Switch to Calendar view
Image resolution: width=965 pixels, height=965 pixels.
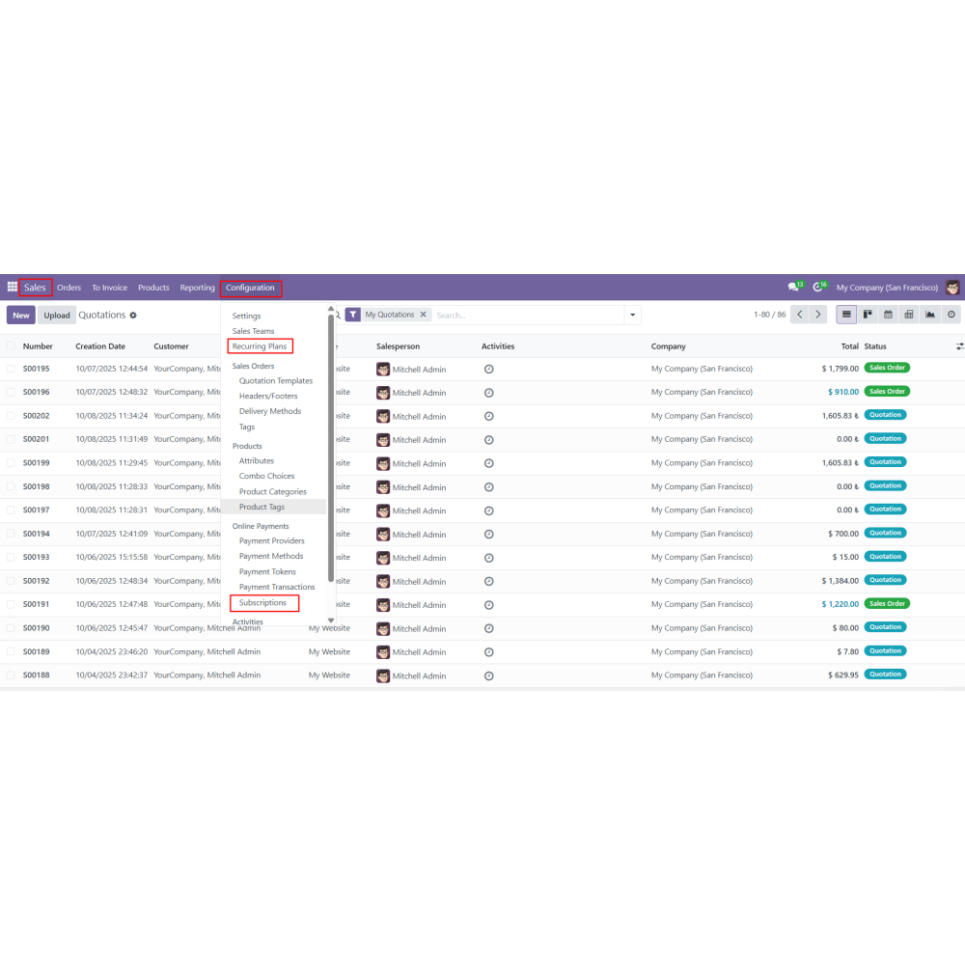[x=888, y=315]
